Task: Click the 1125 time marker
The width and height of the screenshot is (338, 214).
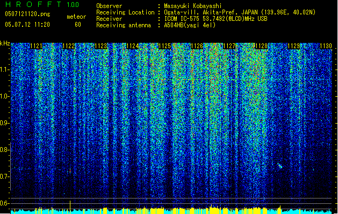Action: click(x=164, y=46)
